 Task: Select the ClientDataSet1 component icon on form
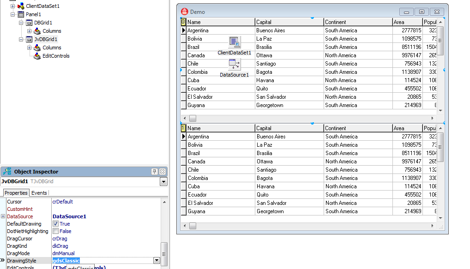click(x=234, y=42)
